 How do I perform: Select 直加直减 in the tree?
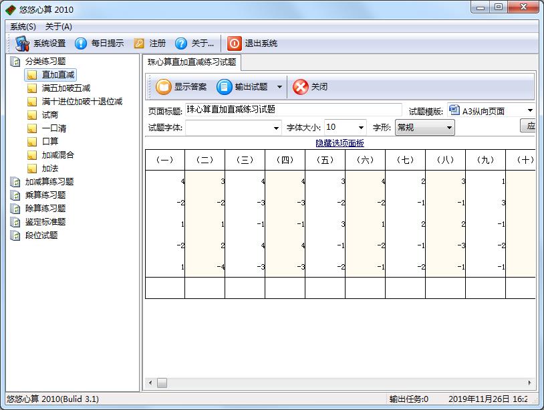pos(58,75)
